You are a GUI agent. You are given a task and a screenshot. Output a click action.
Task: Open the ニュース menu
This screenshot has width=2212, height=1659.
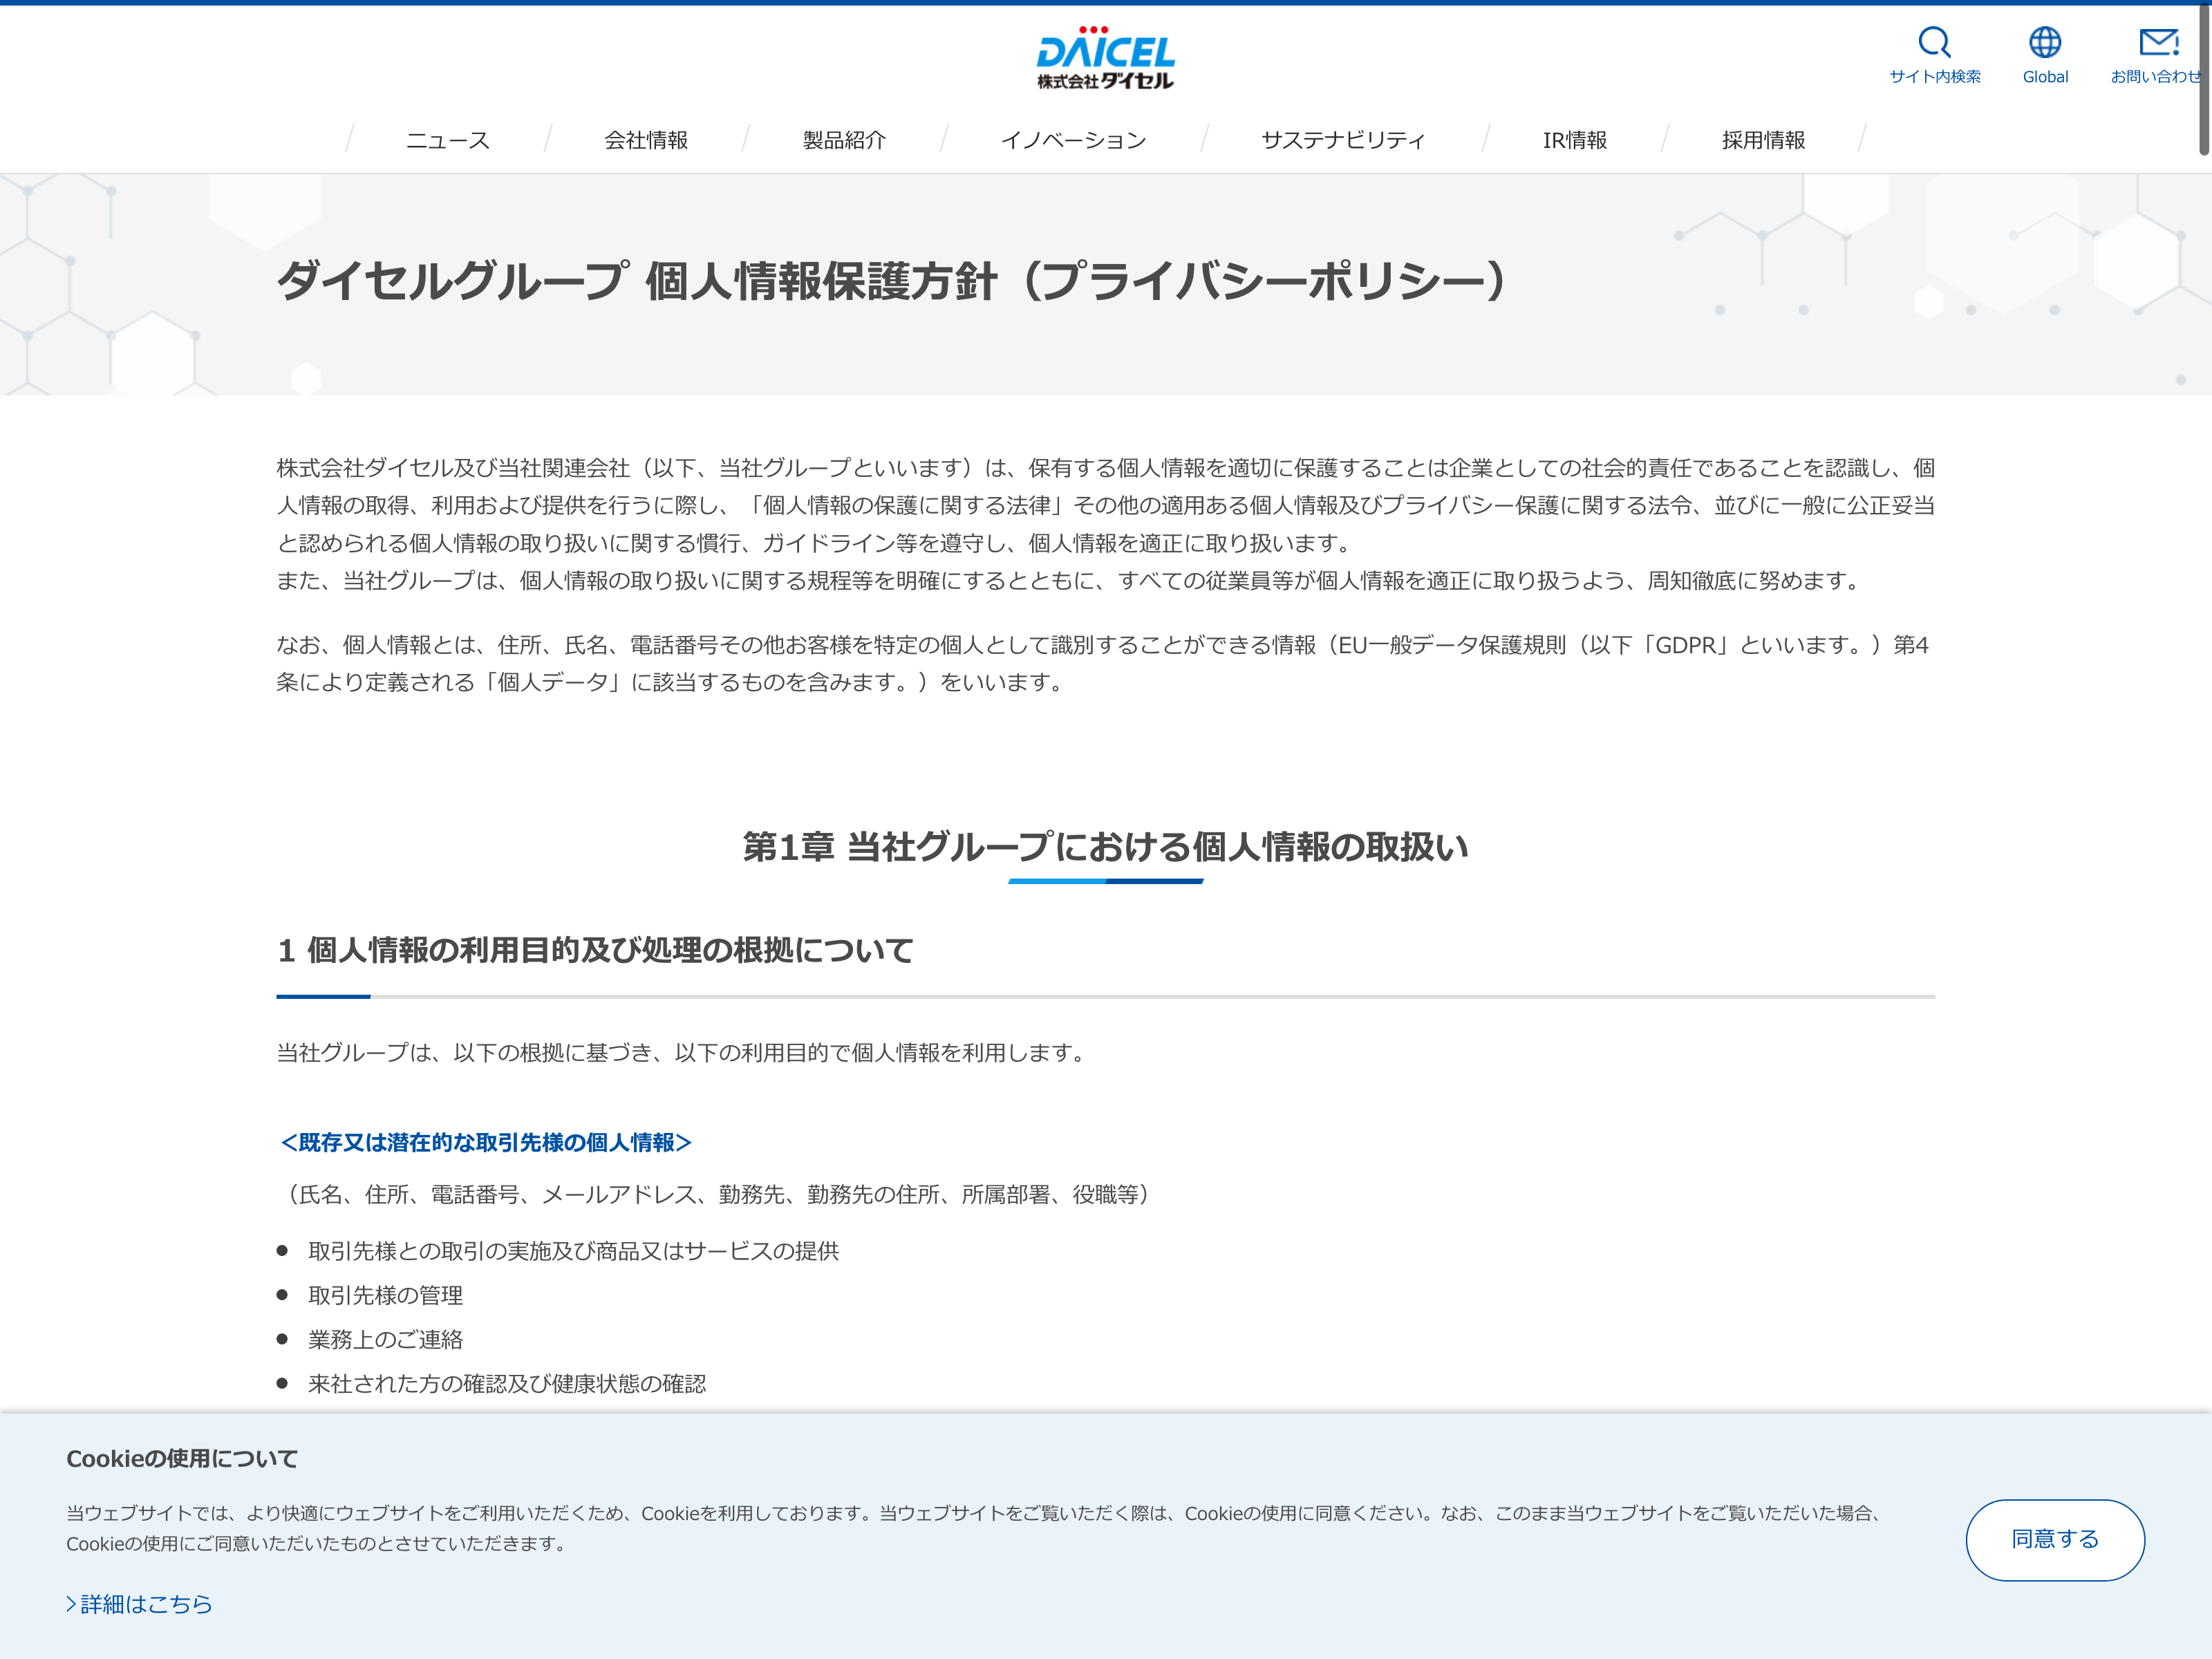tap(447, 140)
